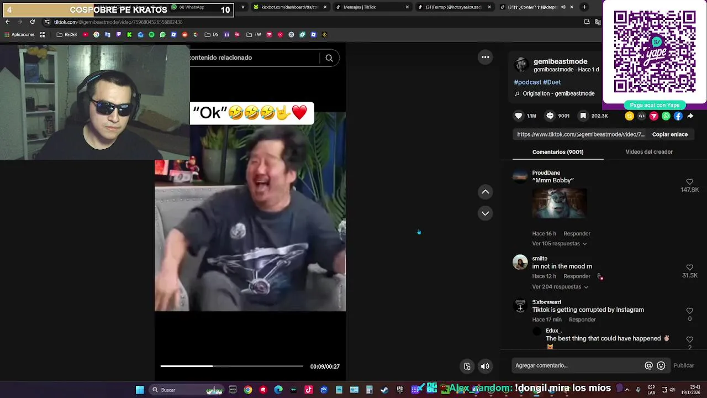Open Steam from the taskbar

tap(384, 390)
